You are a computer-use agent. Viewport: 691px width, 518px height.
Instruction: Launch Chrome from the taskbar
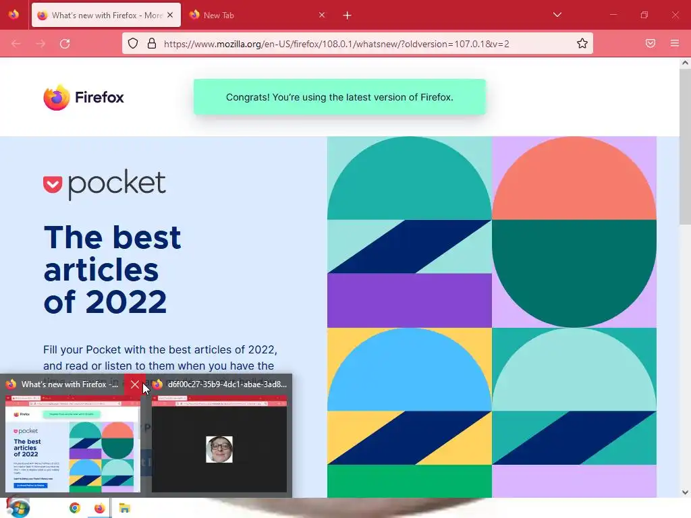point(75,509)
